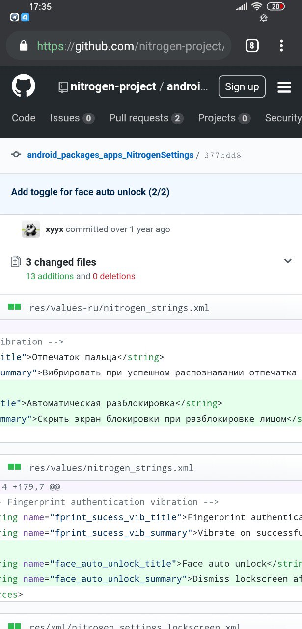Switch to the Issues tab

(72, 118)
